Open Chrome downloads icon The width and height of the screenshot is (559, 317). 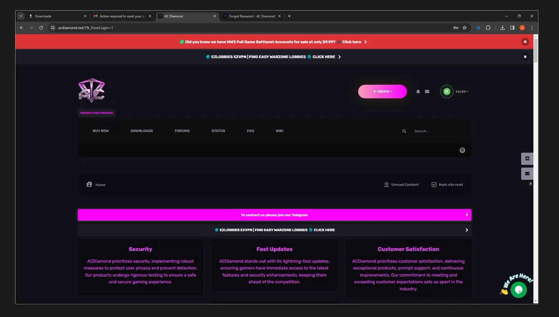503,28
